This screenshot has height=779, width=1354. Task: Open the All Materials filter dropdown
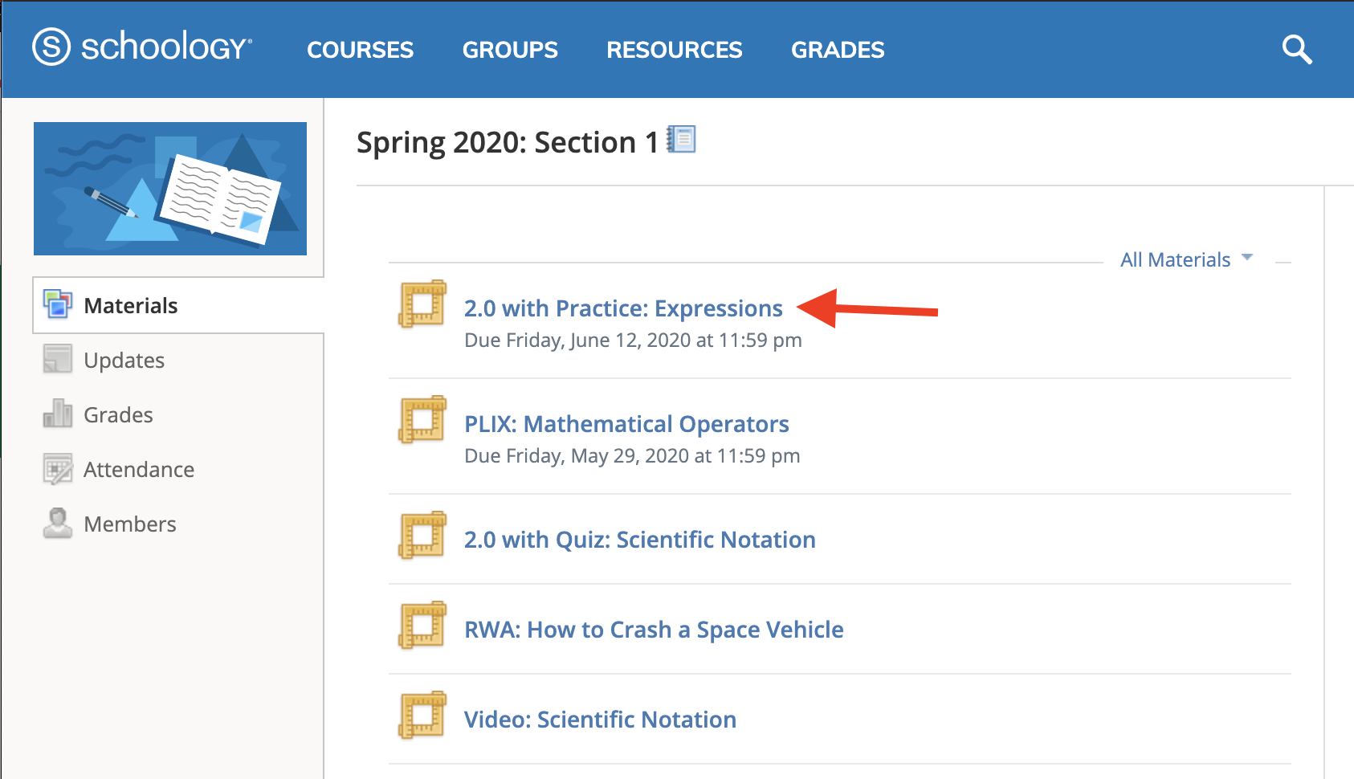1175,259
